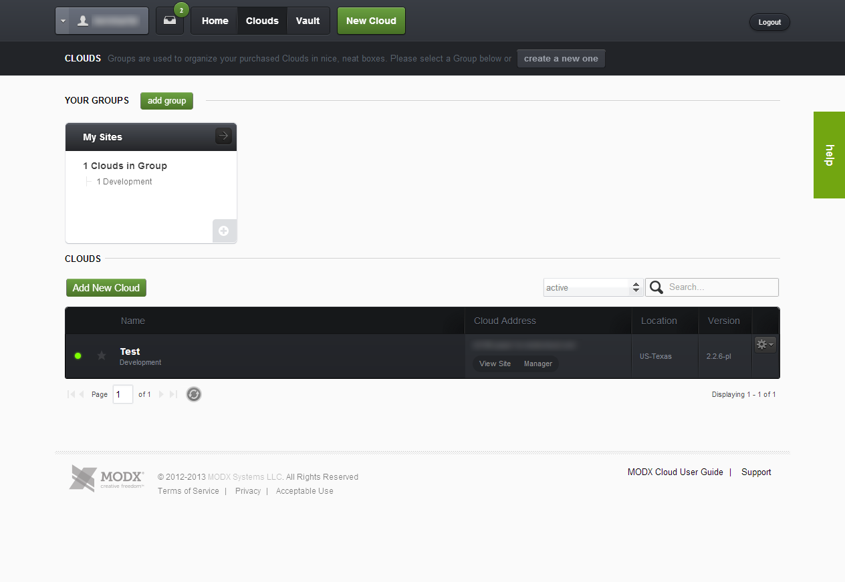Click the New Cloud button
The width and height of the screenshot is (845, 582).
[x=371, y=21]
